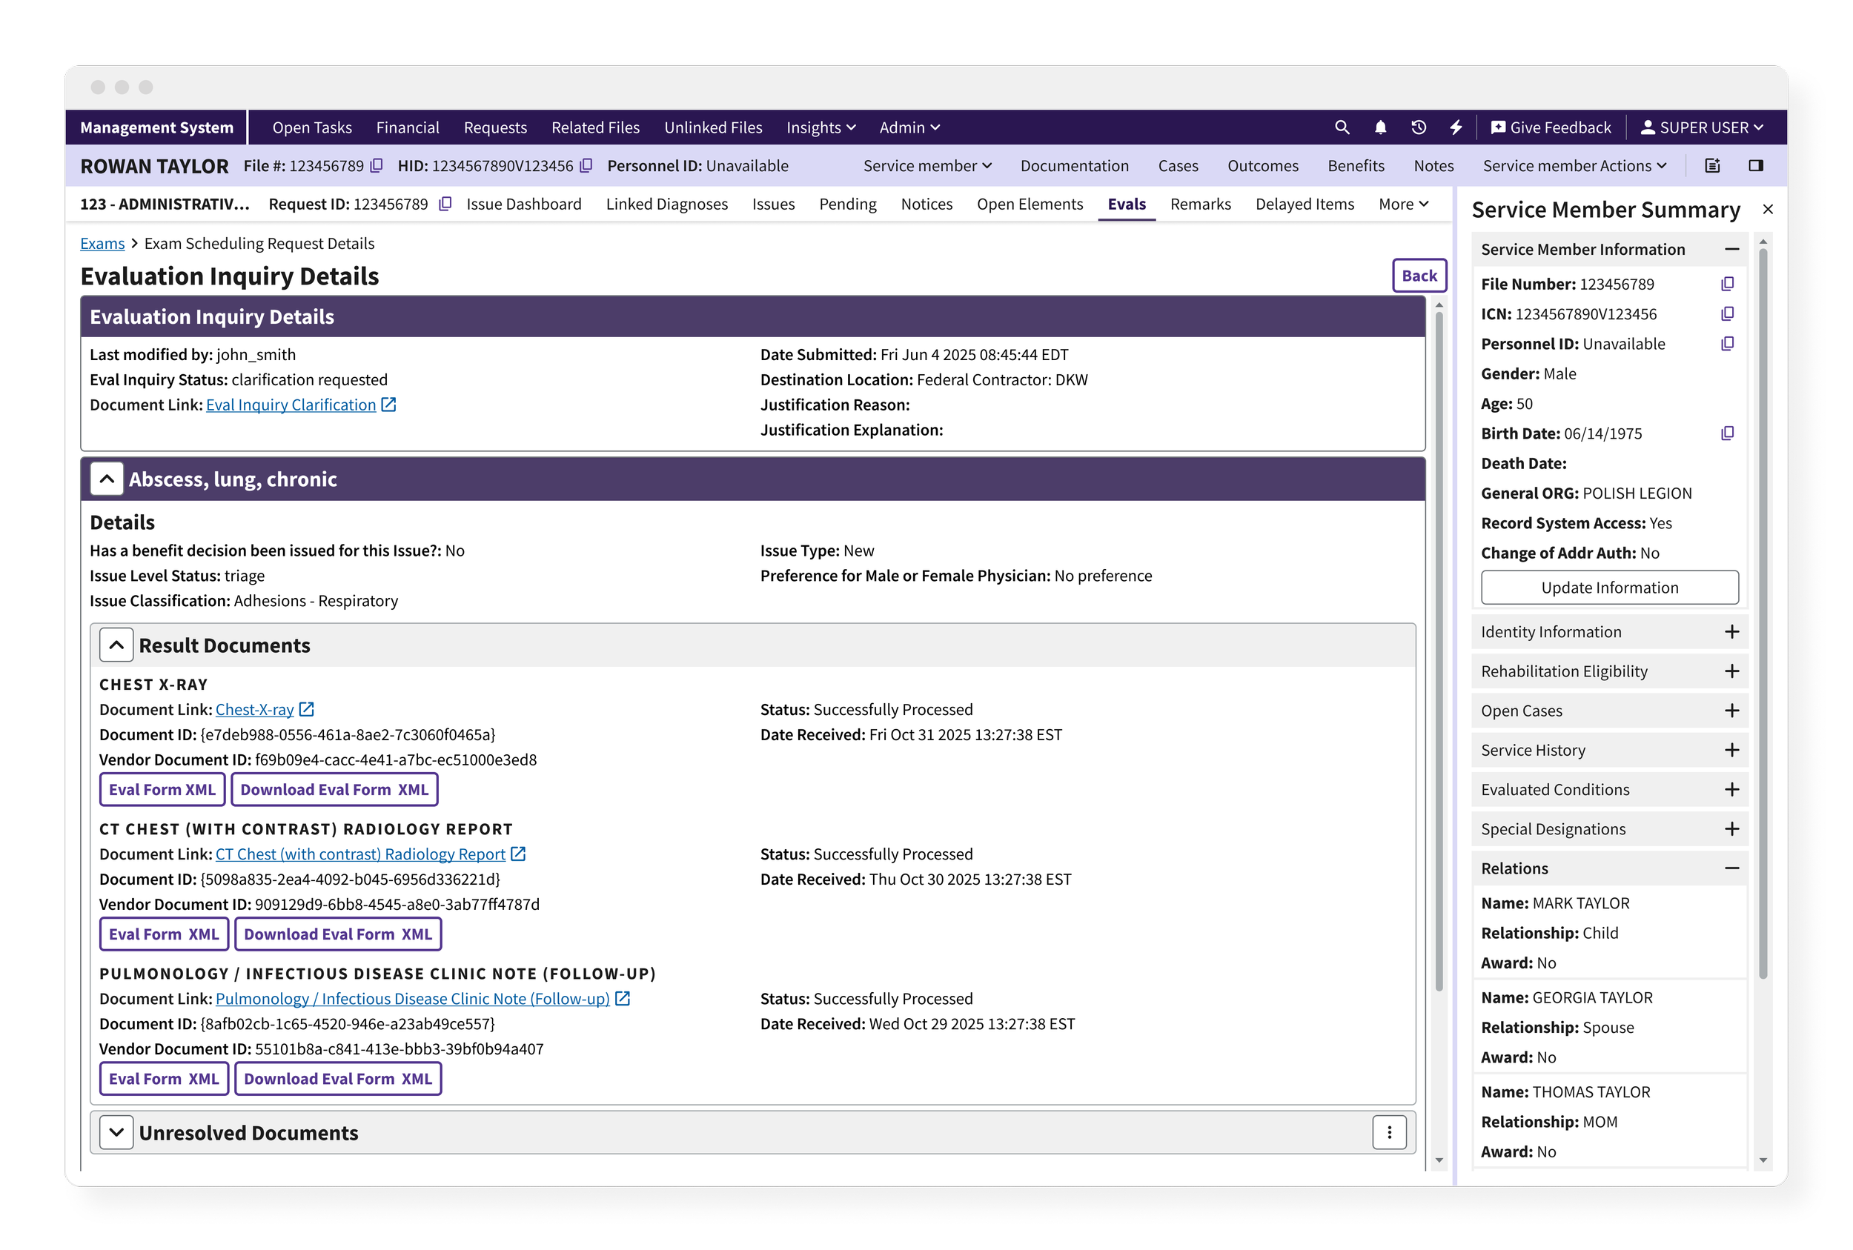1853x1250 pixels.
Task: Expand Special Designations section
Action: tap(1731, 829)
